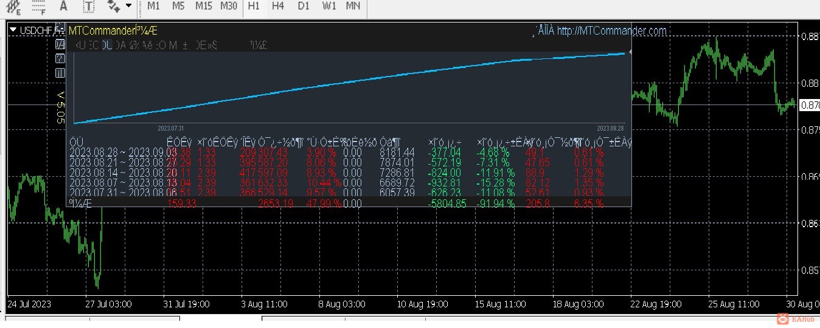Click the 2023.07.31 chart start date label

[170, 128]
